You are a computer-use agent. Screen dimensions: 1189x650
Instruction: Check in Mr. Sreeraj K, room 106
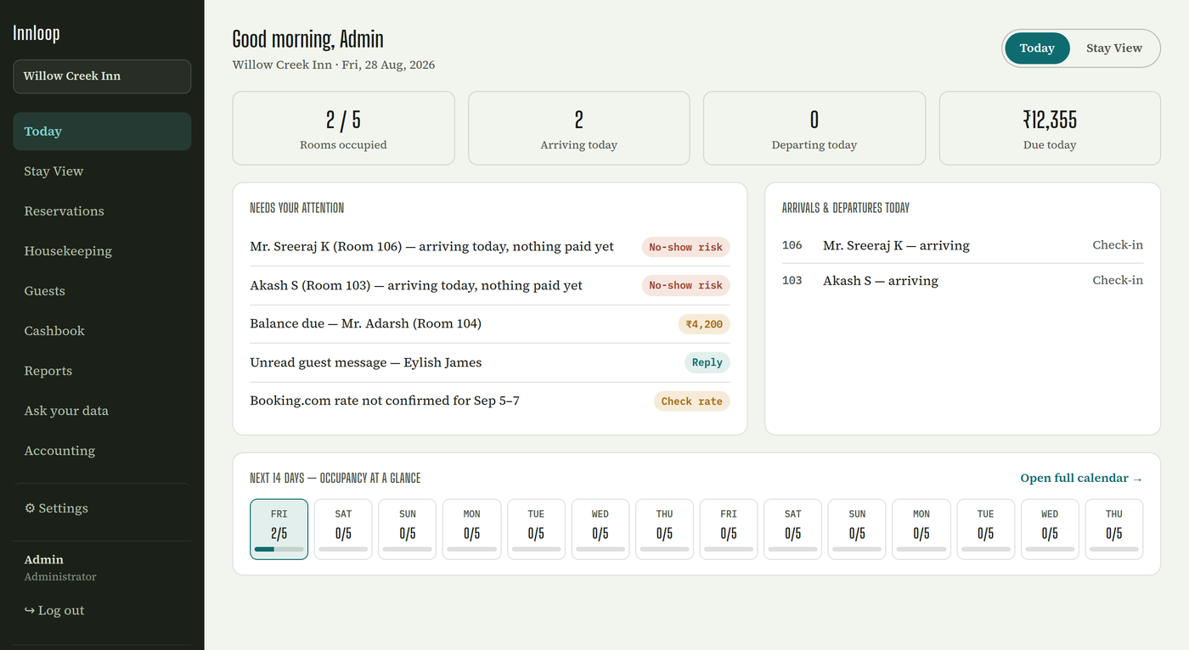[x=1118, y=245]
